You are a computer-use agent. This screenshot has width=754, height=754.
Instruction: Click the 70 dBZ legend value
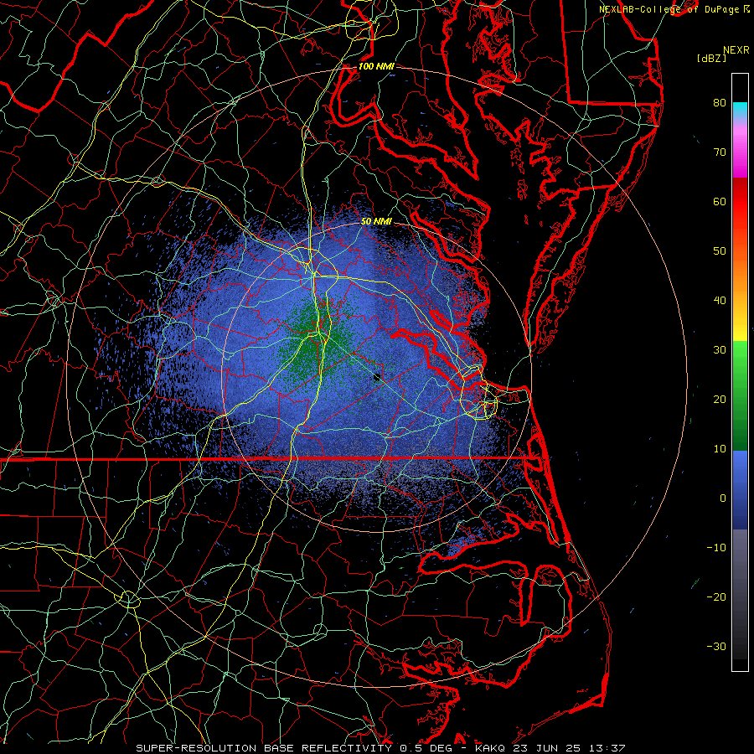click(720, 152)
